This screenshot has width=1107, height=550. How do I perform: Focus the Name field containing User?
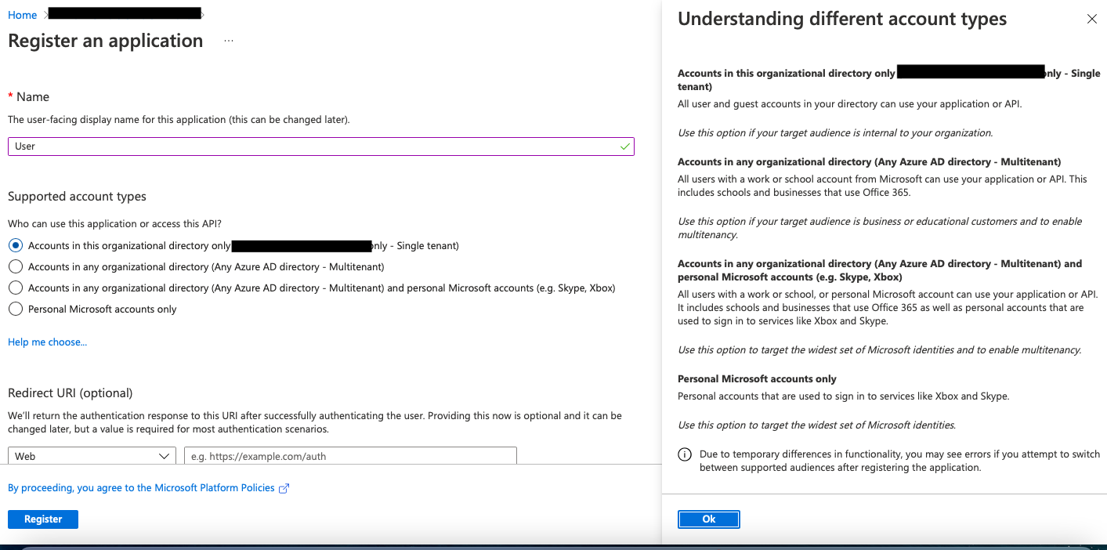pyautogui.click(x=313, y=147)
